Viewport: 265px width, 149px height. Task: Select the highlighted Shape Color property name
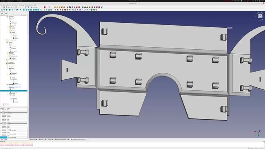click(x=4, y=137)
